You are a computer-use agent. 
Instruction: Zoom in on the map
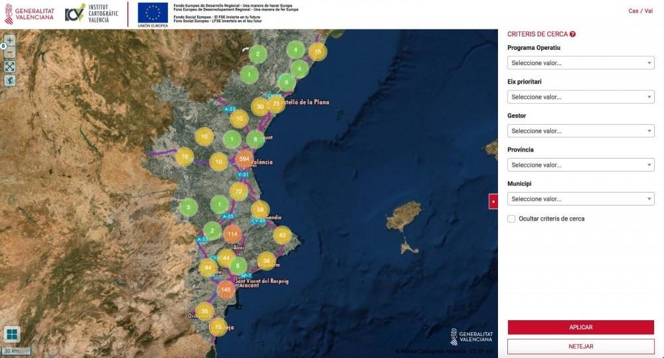(x=10, y=40)
